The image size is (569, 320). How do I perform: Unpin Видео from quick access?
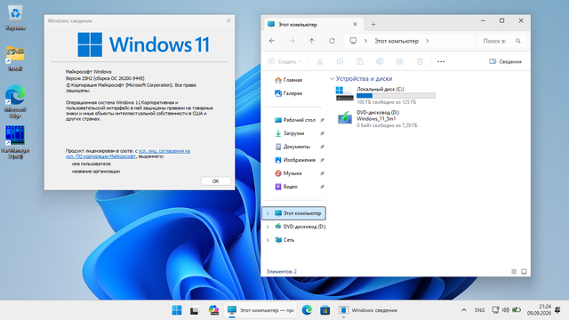click(322, 187)
